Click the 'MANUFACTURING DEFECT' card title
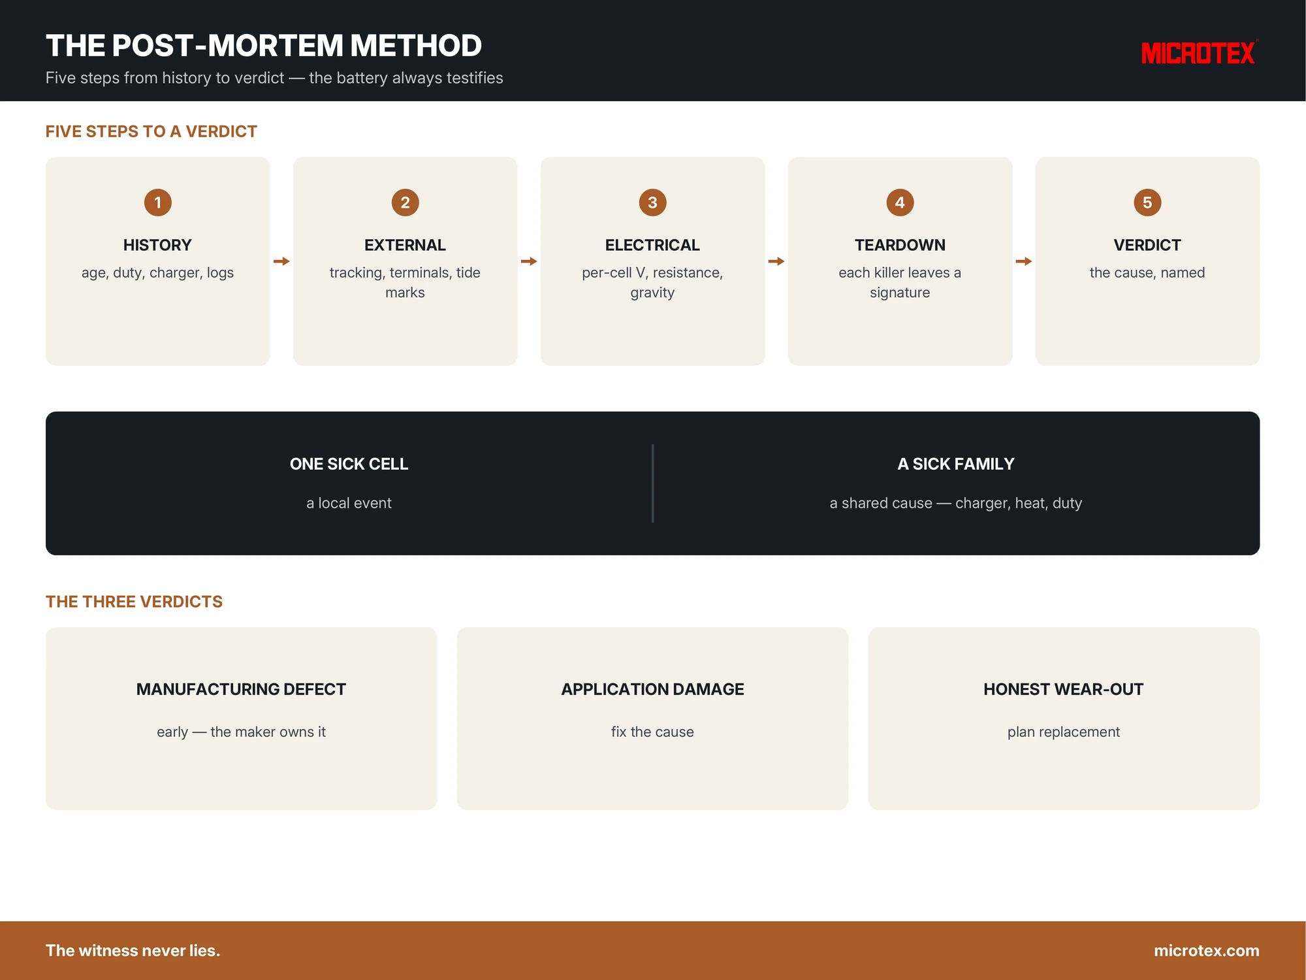Image resolution: width=1306 pixels, height=980 pixels. [x=241, y=689]
